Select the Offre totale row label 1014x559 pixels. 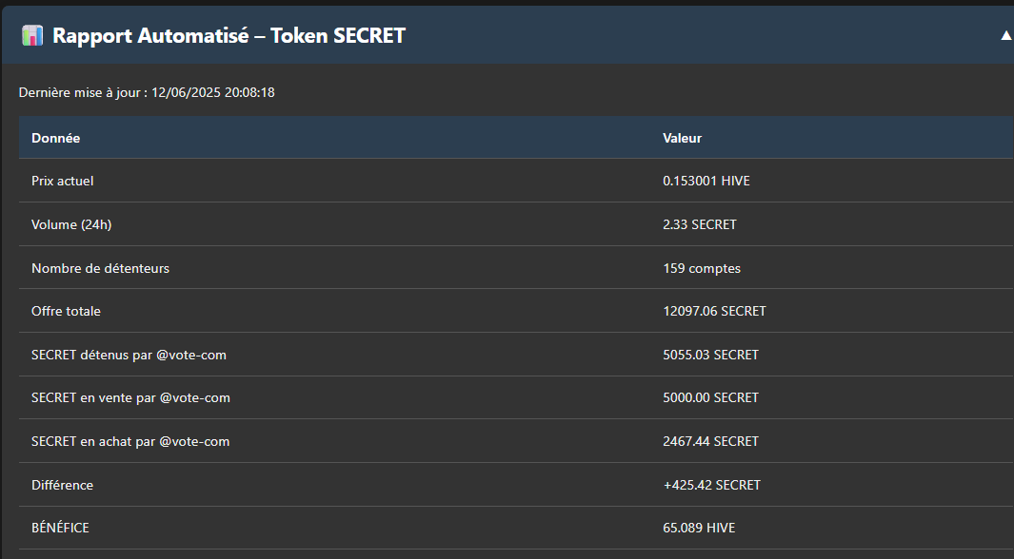click(66, 311)
